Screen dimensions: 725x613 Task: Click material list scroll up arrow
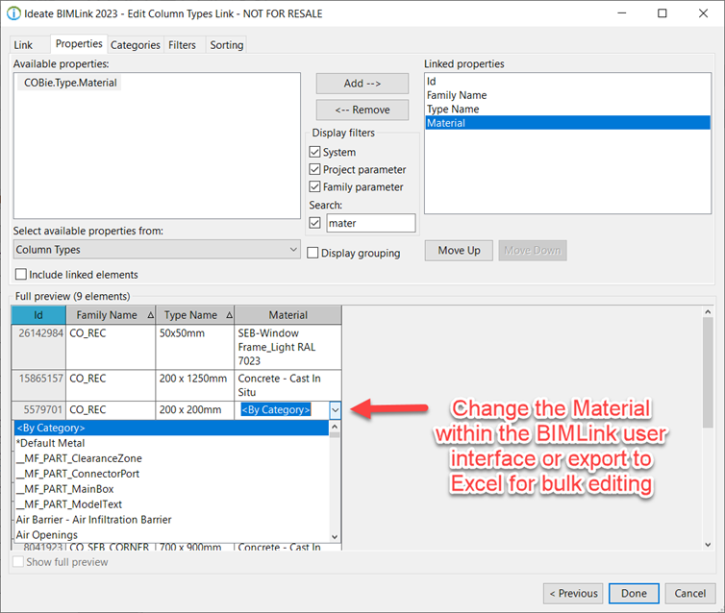(x=335, y=426)
